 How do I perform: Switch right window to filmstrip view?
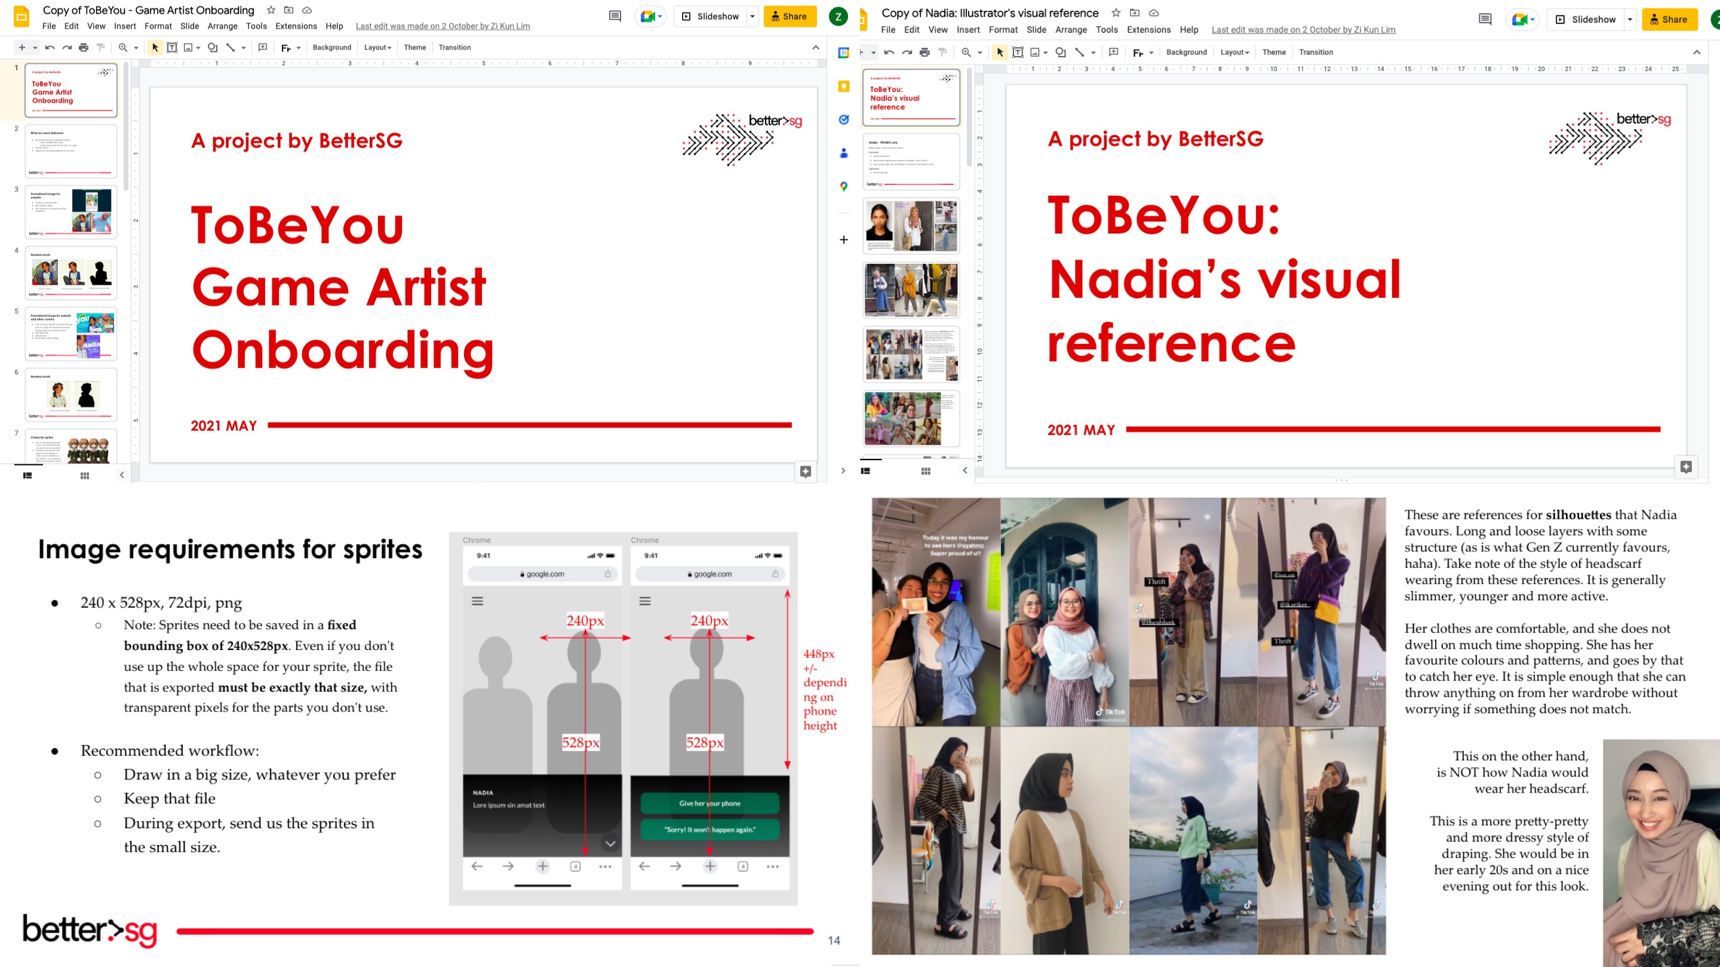[x=866, y=470]
